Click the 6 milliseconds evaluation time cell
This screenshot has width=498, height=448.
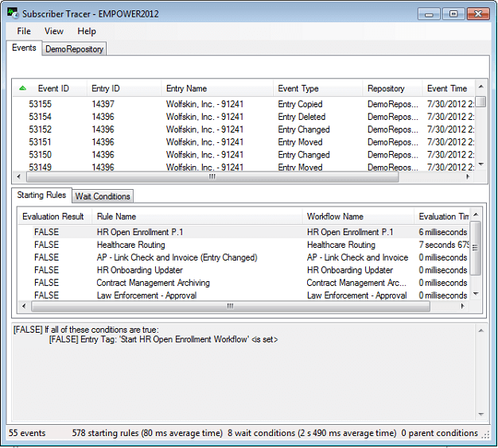(x=443, y=232)
